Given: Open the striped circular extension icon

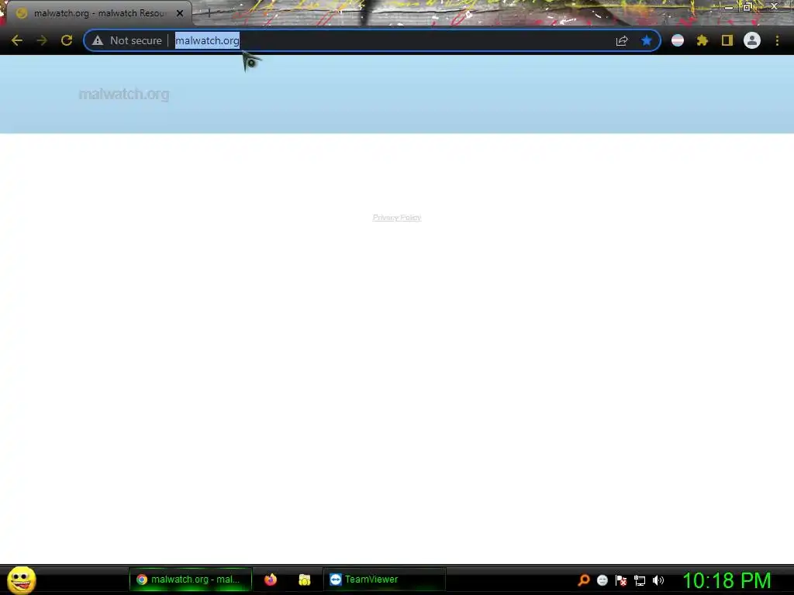Looking at the screenshot, I should (x=678, y=40).
